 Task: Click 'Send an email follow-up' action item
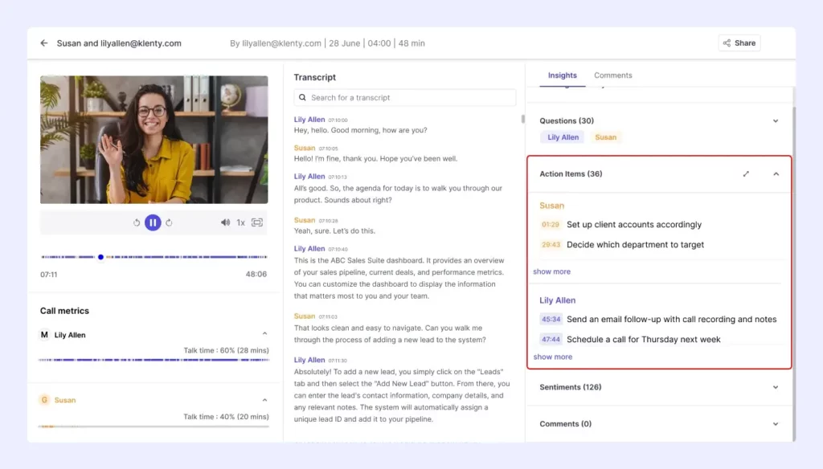(671, 319)
